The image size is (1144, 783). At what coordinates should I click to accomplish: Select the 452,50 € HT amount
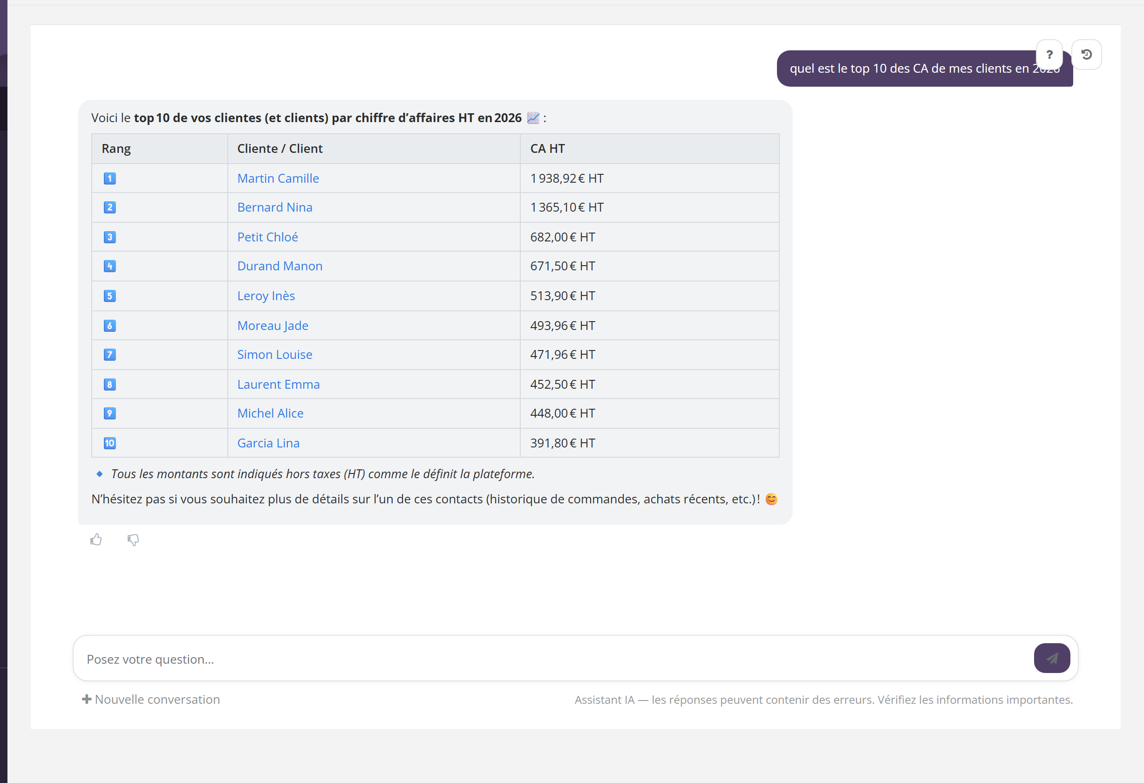563,384
